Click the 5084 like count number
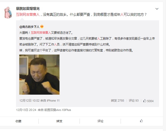Viewport: 166px width, 131px height. pyautogui.click(x=150, y=101)
